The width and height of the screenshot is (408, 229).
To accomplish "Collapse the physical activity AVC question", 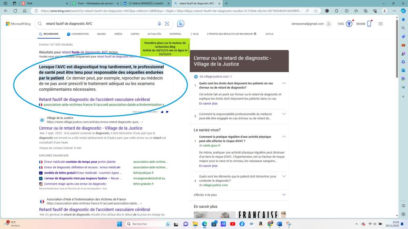I will [284, 137].
